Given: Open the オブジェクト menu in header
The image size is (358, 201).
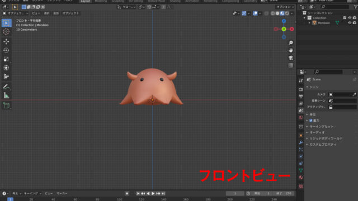Looking at the screenshot, I should click(70, 13).
